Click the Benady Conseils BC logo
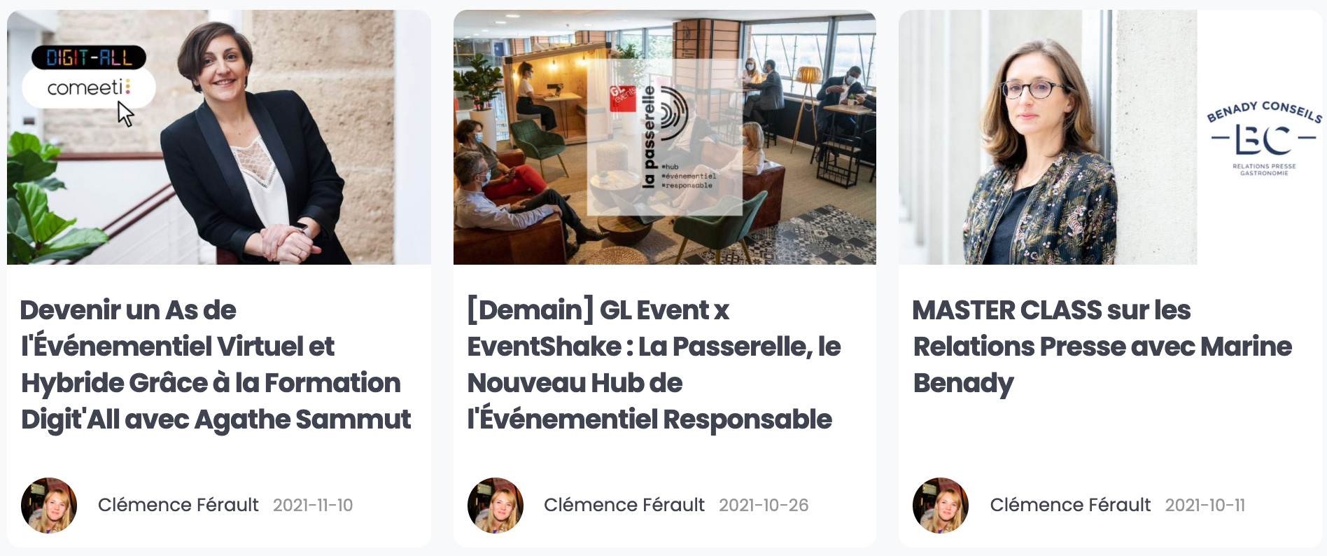 pos(1264,138)
